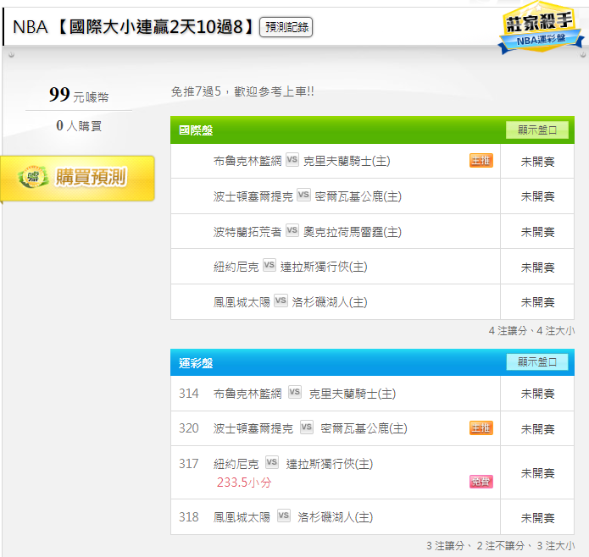The height and width of the screenshot is (557, 589).
Task: Select 波士頓塞爾提克 in 國際盤 section
Action: [253, 196]
